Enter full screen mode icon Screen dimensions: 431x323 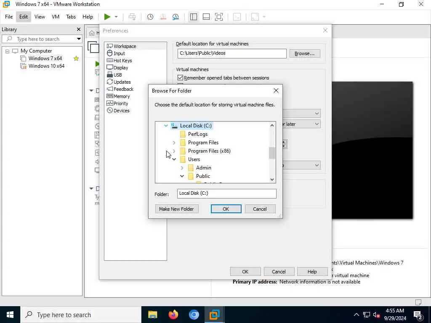click(219, 17)
